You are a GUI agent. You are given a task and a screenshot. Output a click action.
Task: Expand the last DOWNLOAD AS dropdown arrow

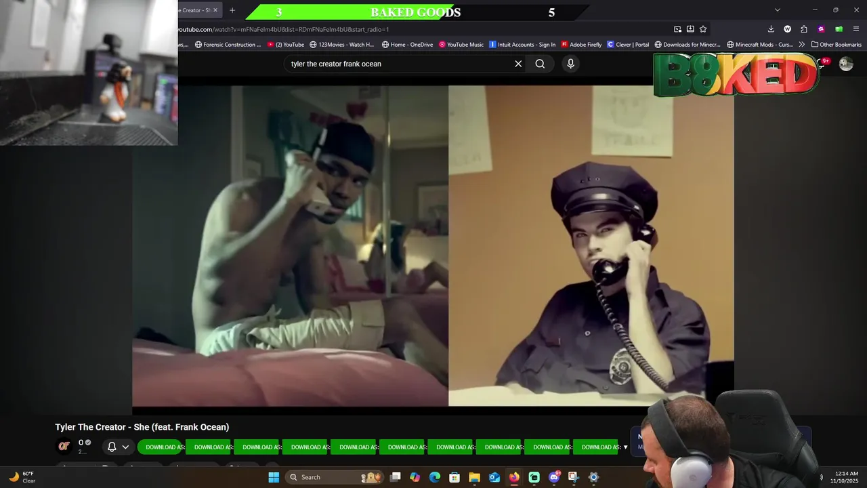625,447
